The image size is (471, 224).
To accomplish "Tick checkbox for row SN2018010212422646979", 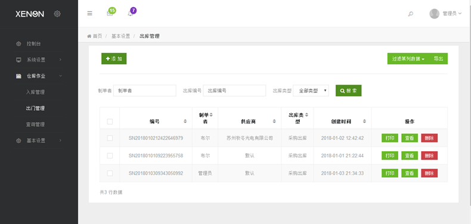I will [110, 138].
